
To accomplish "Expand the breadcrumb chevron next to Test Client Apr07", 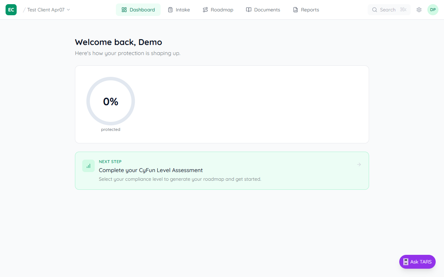I will tap(68, 10).
